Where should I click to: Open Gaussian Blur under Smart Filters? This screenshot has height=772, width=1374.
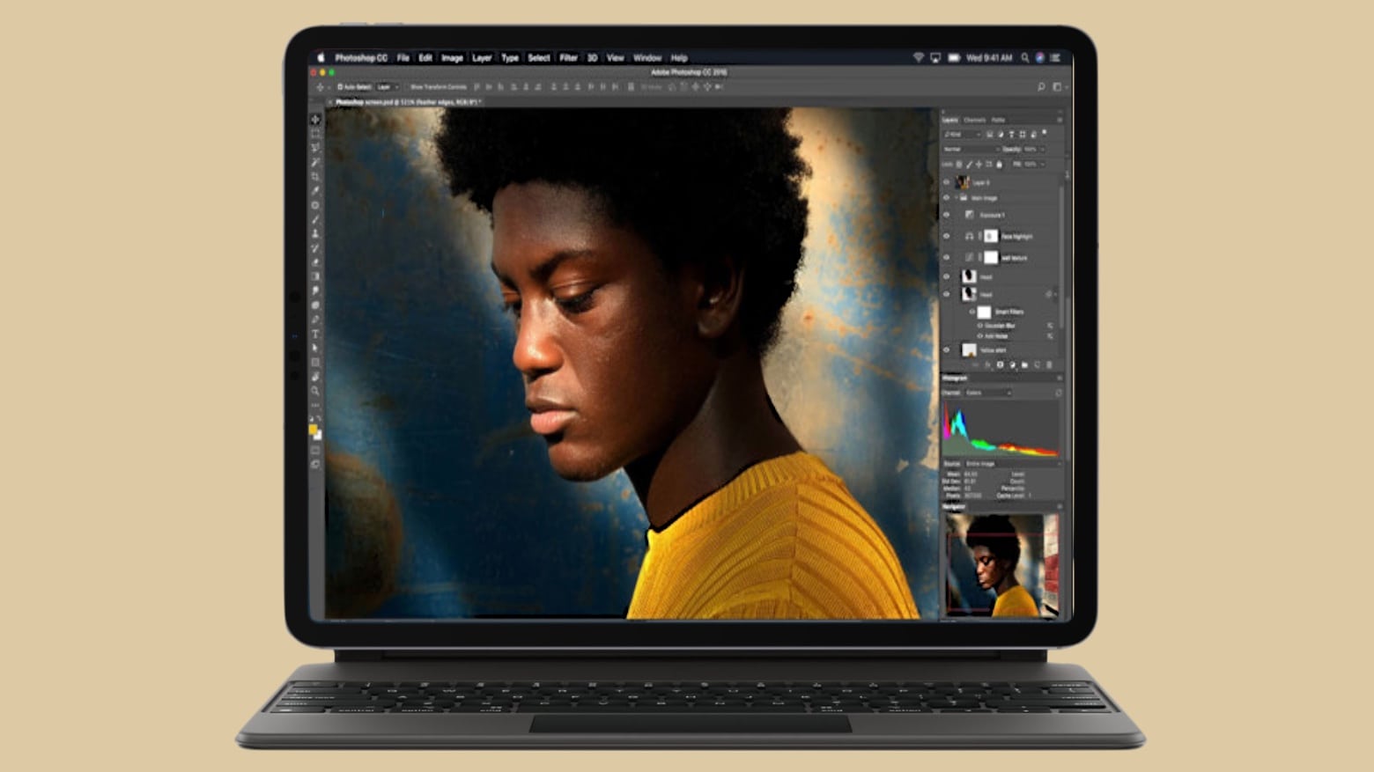[994, 327]
